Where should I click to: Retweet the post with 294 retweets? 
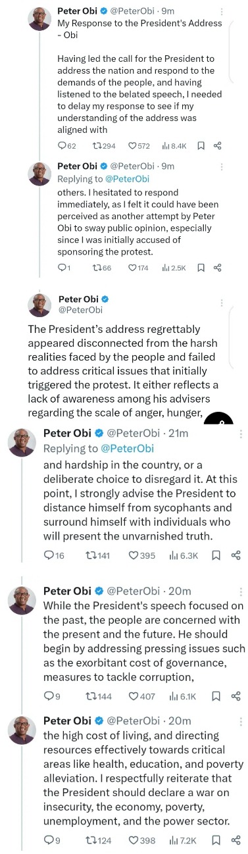(105, 145)
